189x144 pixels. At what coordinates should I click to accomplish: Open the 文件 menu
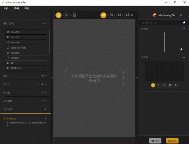coord(6,9)
